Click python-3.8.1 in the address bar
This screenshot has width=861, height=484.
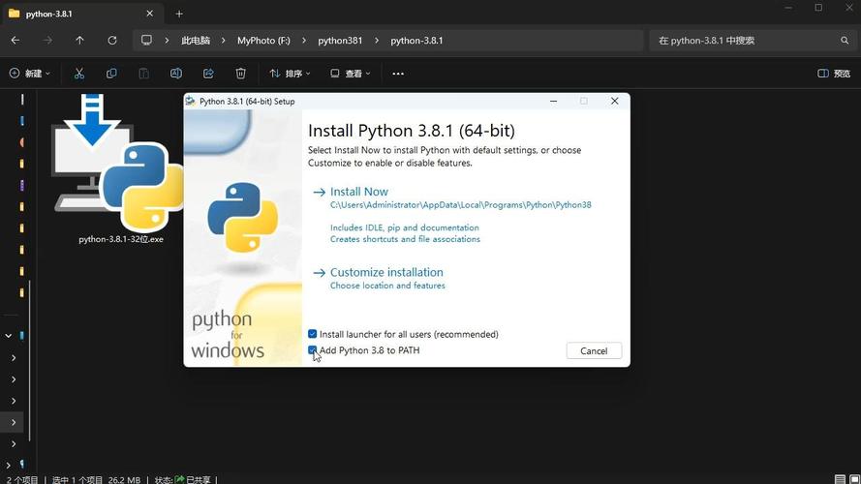click(416, 41)
